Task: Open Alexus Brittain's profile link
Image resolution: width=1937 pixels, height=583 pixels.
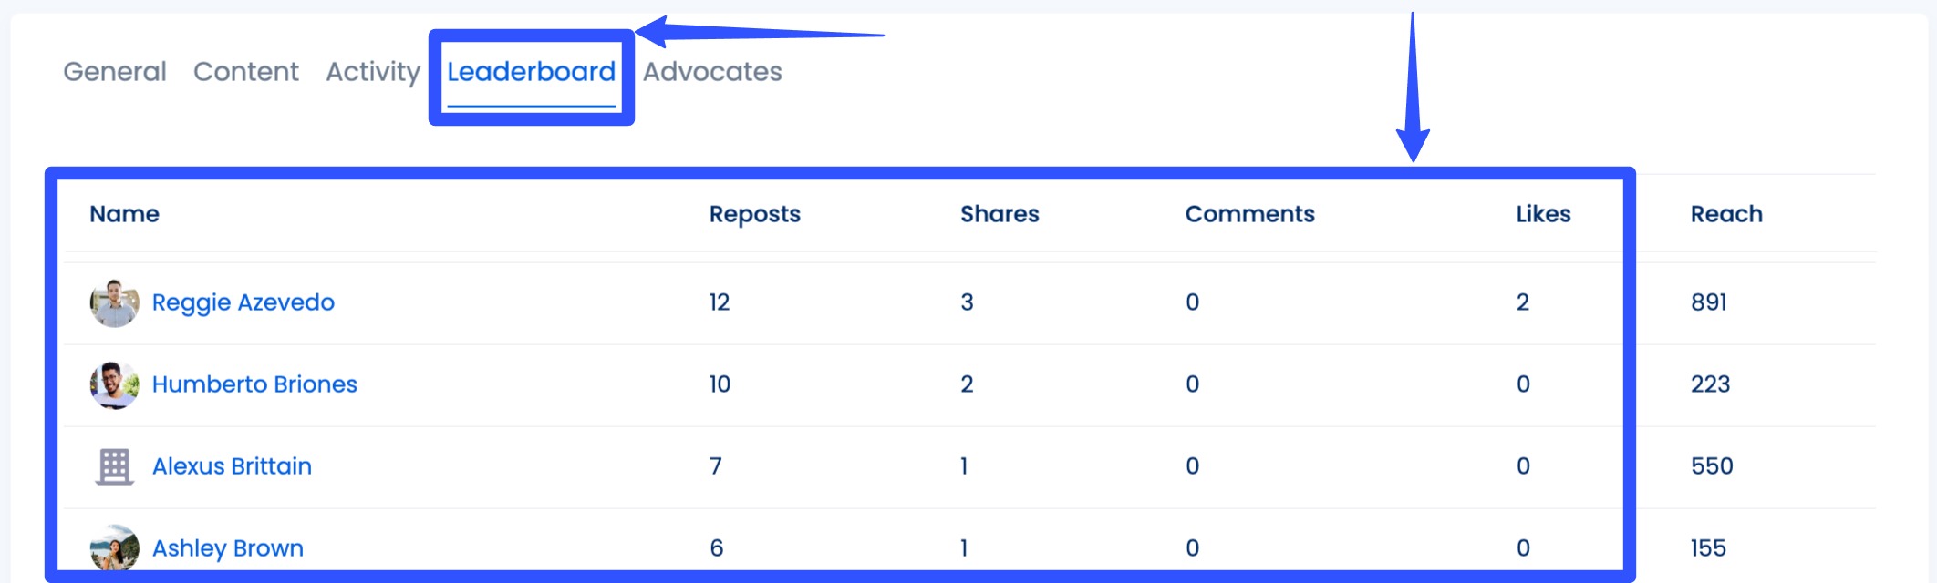Action: pos(232,466)
